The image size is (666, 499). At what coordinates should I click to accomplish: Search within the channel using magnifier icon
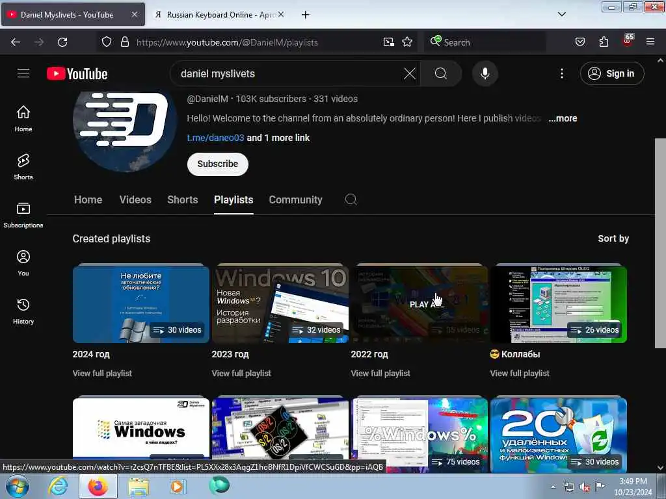coord(351,199)
